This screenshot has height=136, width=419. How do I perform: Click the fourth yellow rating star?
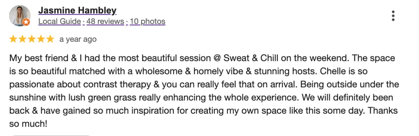coord(41,39)
